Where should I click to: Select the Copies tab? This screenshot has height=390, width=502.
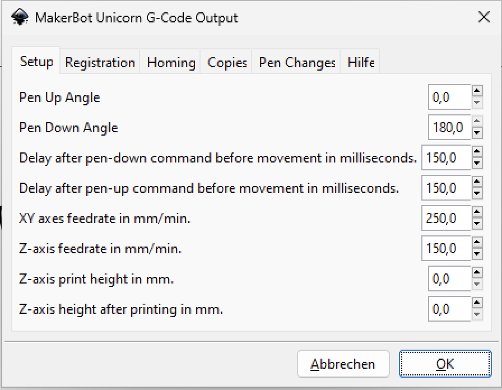pos(226,62)
